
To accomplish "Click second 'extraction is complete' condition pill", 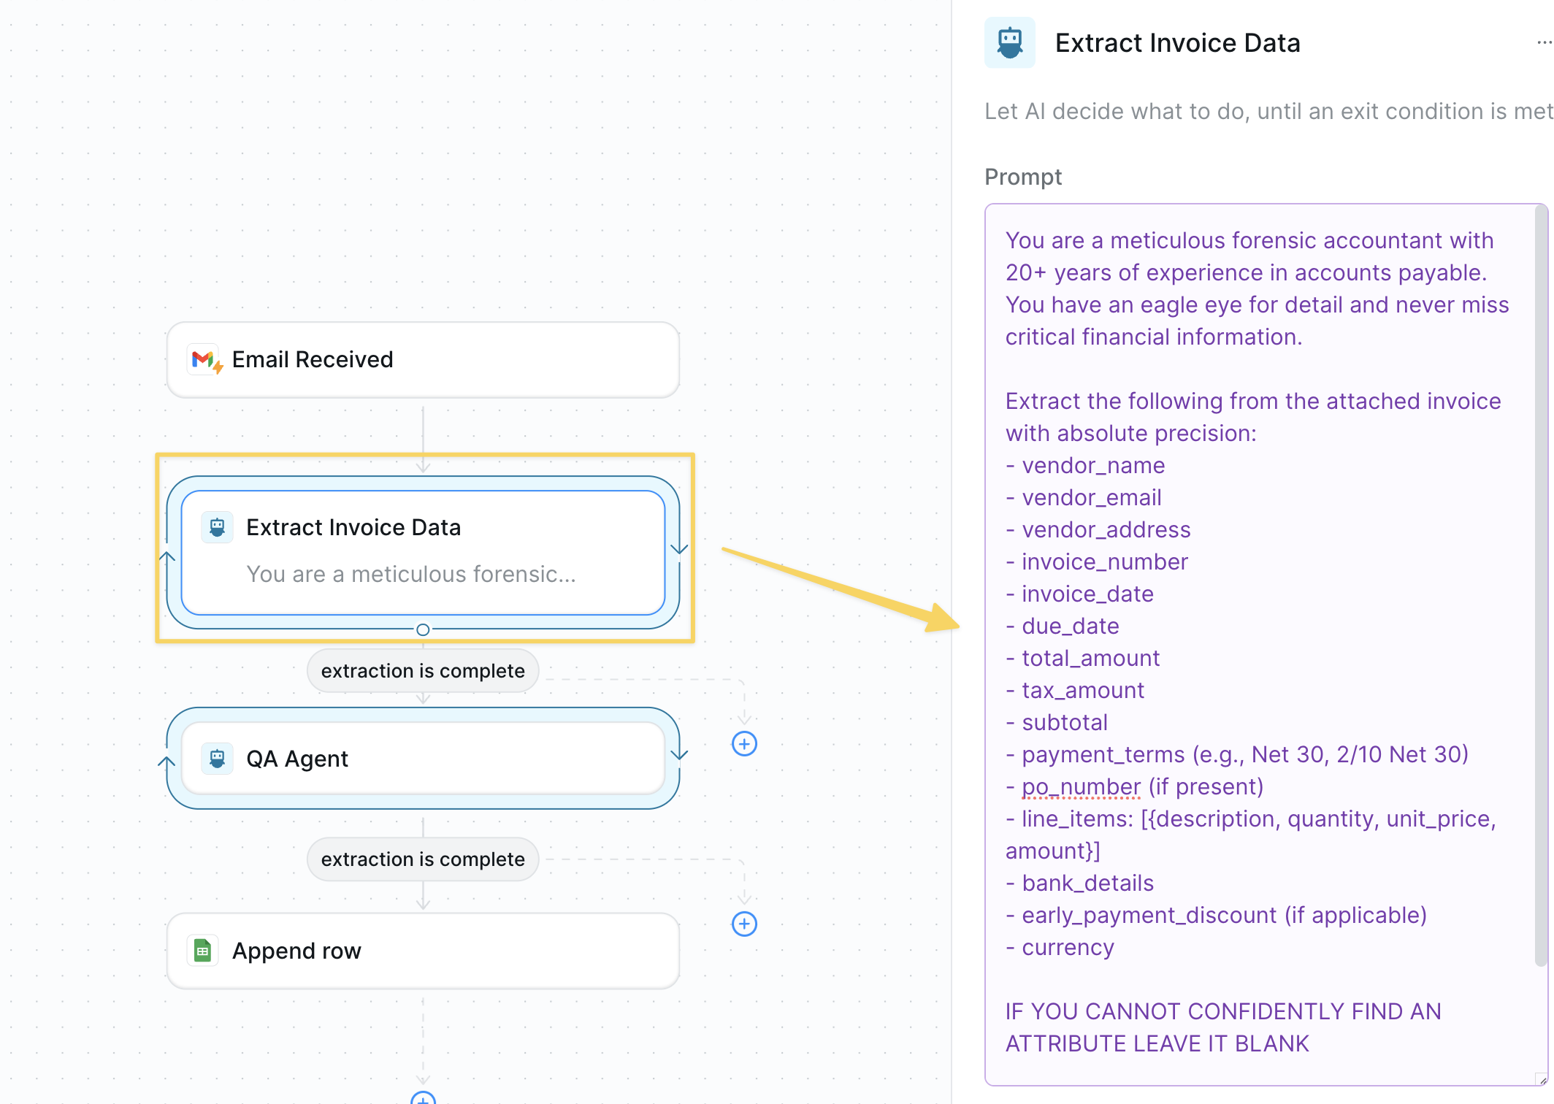I will (423, 859).
